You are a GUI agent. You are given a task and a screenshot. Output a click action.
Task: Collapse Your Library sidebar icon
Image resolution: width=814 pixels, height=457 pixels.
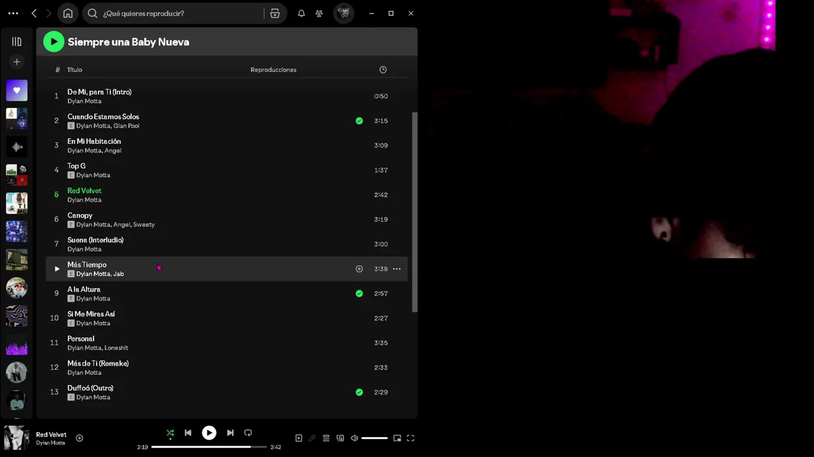(x=17, y=42)
